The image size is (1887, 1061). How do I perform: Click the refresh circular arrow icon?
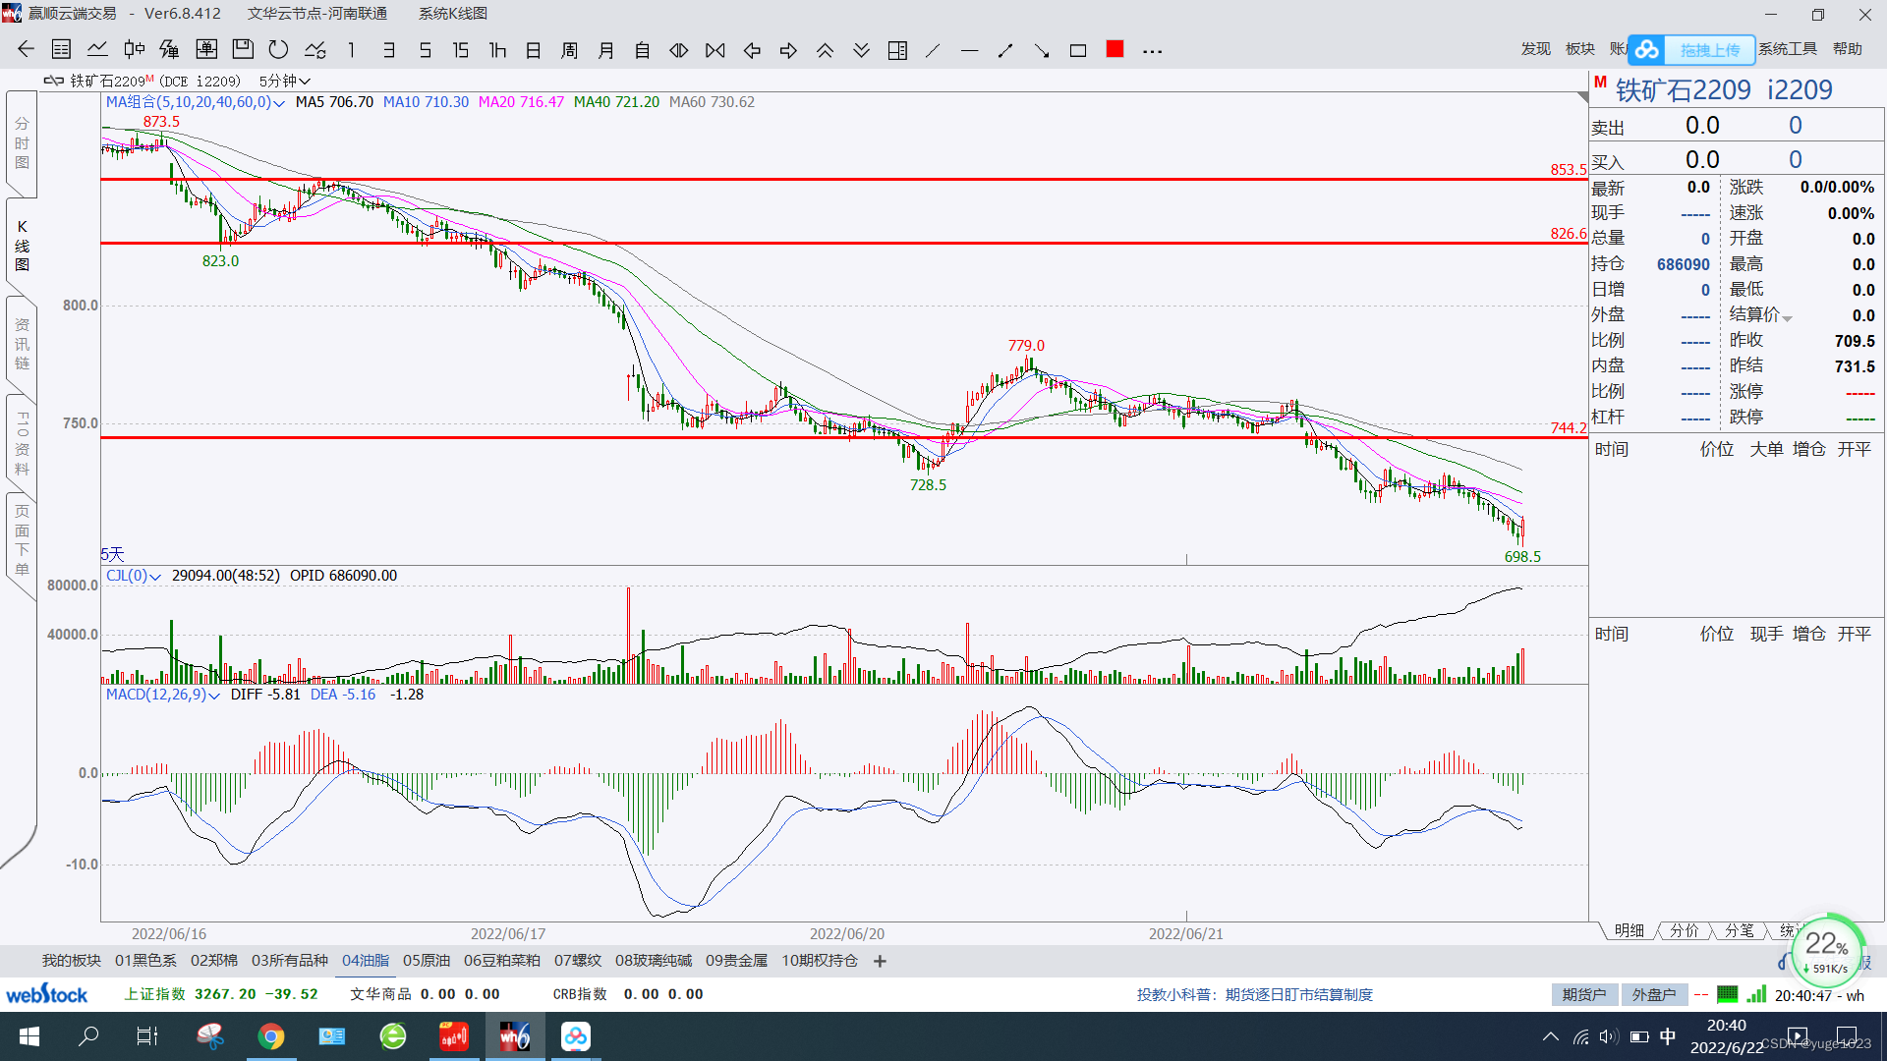pyautogui.click(x=279, y=50)
